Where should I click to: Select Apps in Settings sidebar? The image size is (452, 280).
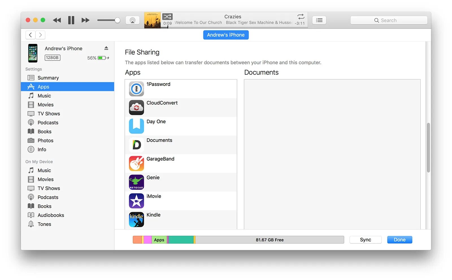click(x=68, y=87)
